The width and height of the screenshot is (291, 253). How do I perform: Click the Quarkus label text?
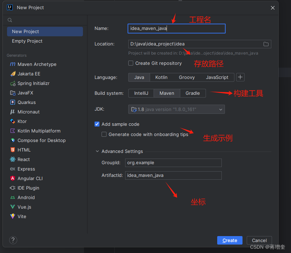pyautogui.click(x=27, y=102)
